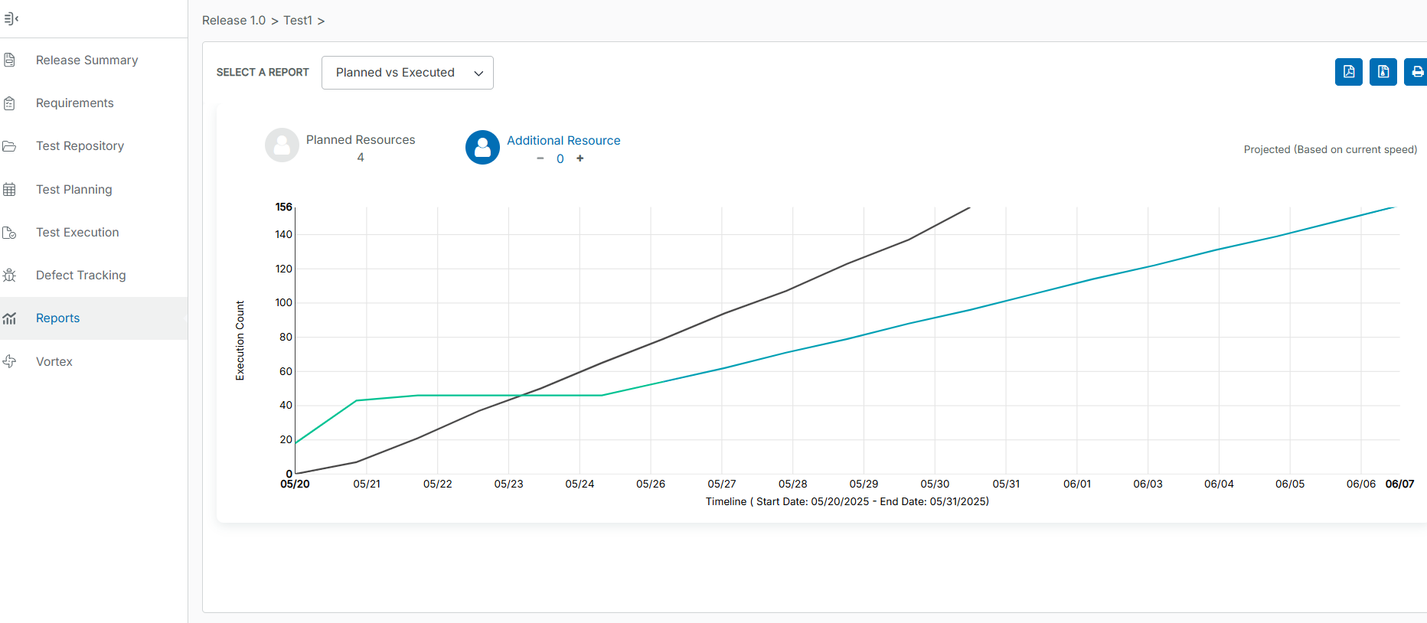Click the Test Planning calendar icon
The width and height of the screenshot is (1427, 623).
[x=10, y=190]
